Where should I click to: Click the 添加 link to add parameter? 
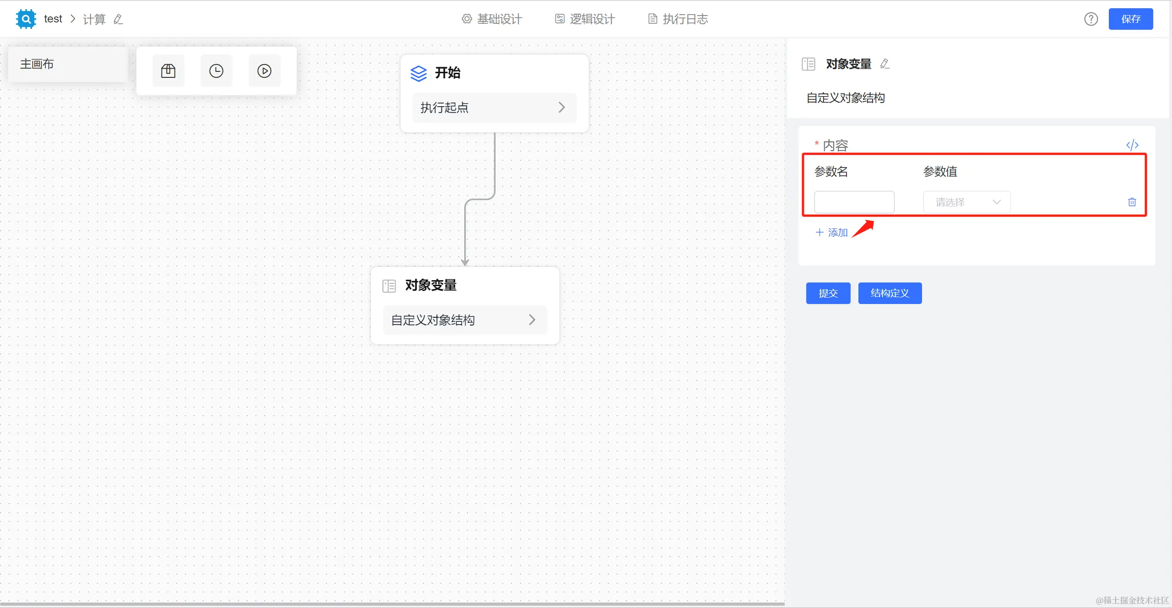click(832, 233)
